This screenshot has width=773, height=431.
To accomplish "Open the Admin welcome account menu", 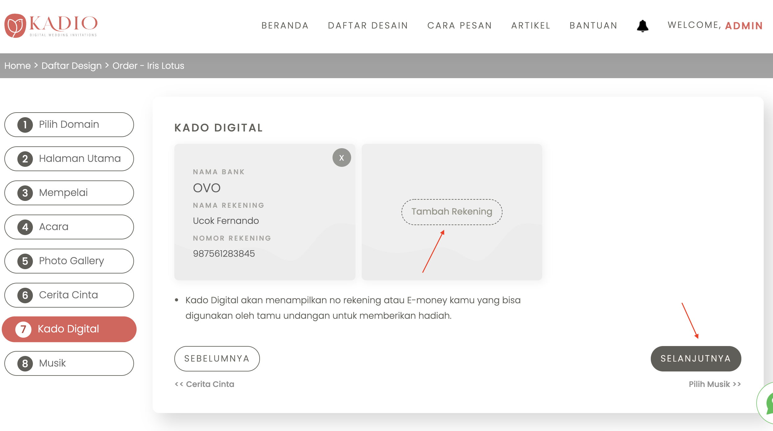I will 744,25.
